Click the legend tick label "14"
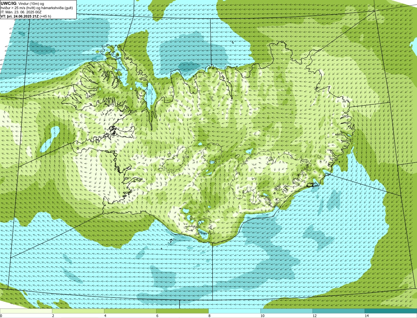 367,316
